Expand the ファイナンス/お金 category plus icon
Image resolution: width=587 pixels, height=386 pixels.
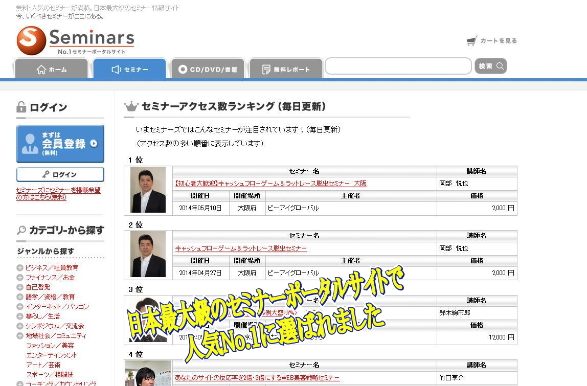pyautogui.click(x=20, y=278)
